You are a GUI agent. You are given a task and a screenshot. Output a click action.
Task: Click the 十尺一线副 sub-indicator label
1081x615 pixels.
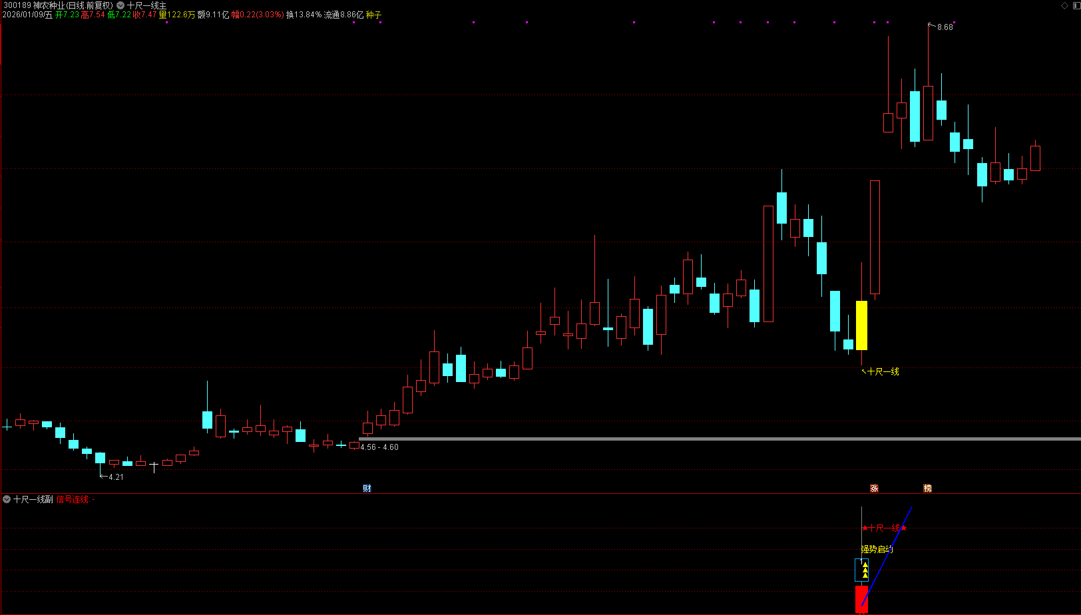coord(33,499)
